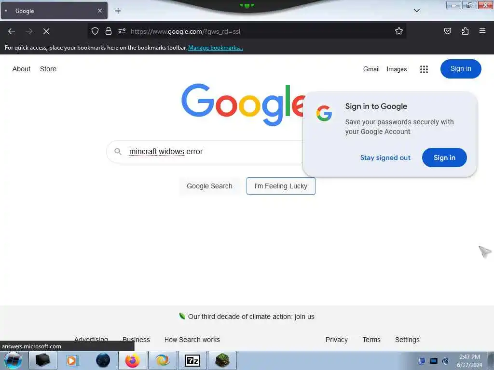
Task: Open the Manage bookmarks link
Action: tap(216, 48)
